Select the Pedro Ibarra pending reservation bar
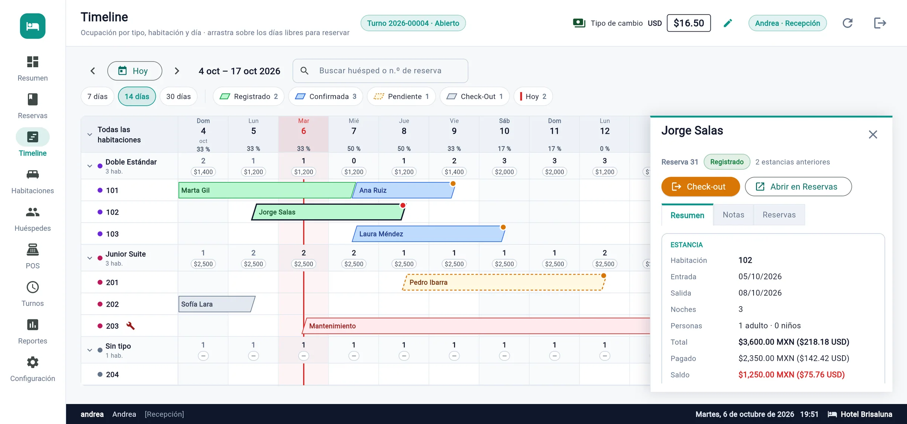This screenshot has height=424, width=907. point(504,282)
